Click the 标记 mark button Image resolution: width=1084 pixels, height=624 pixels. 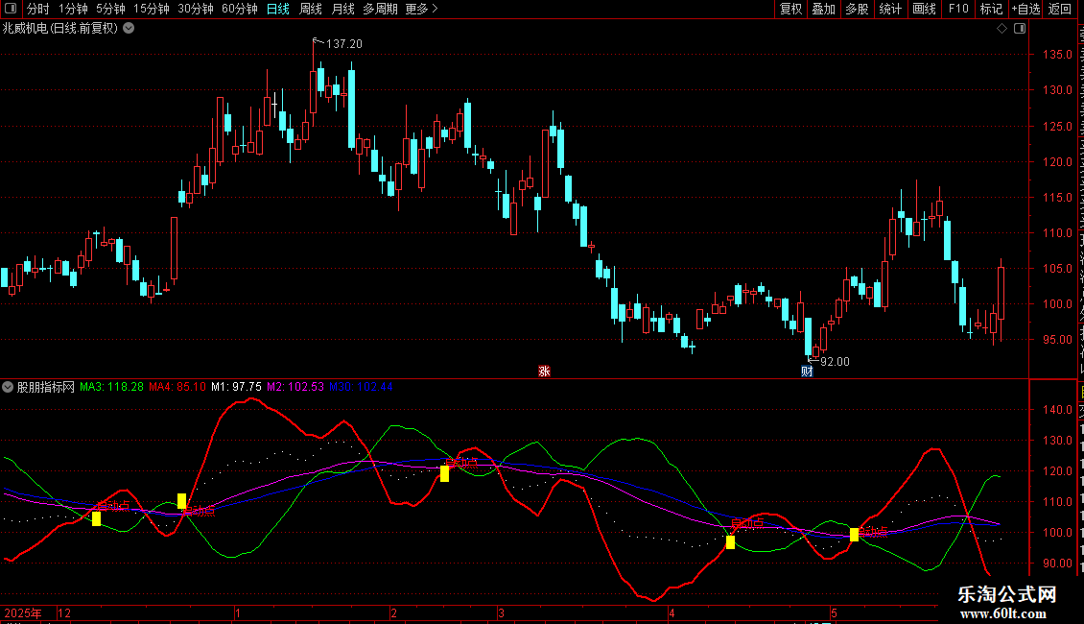pyautogui.click(x=991, y=9)
